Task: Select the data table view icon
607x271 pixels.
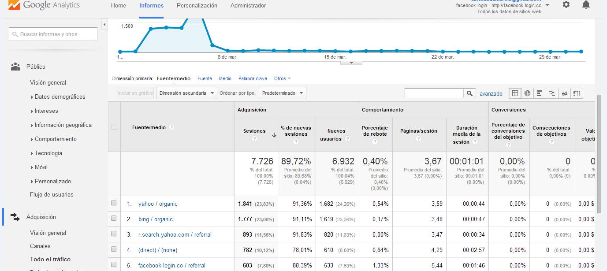Action: click(515, 93)
